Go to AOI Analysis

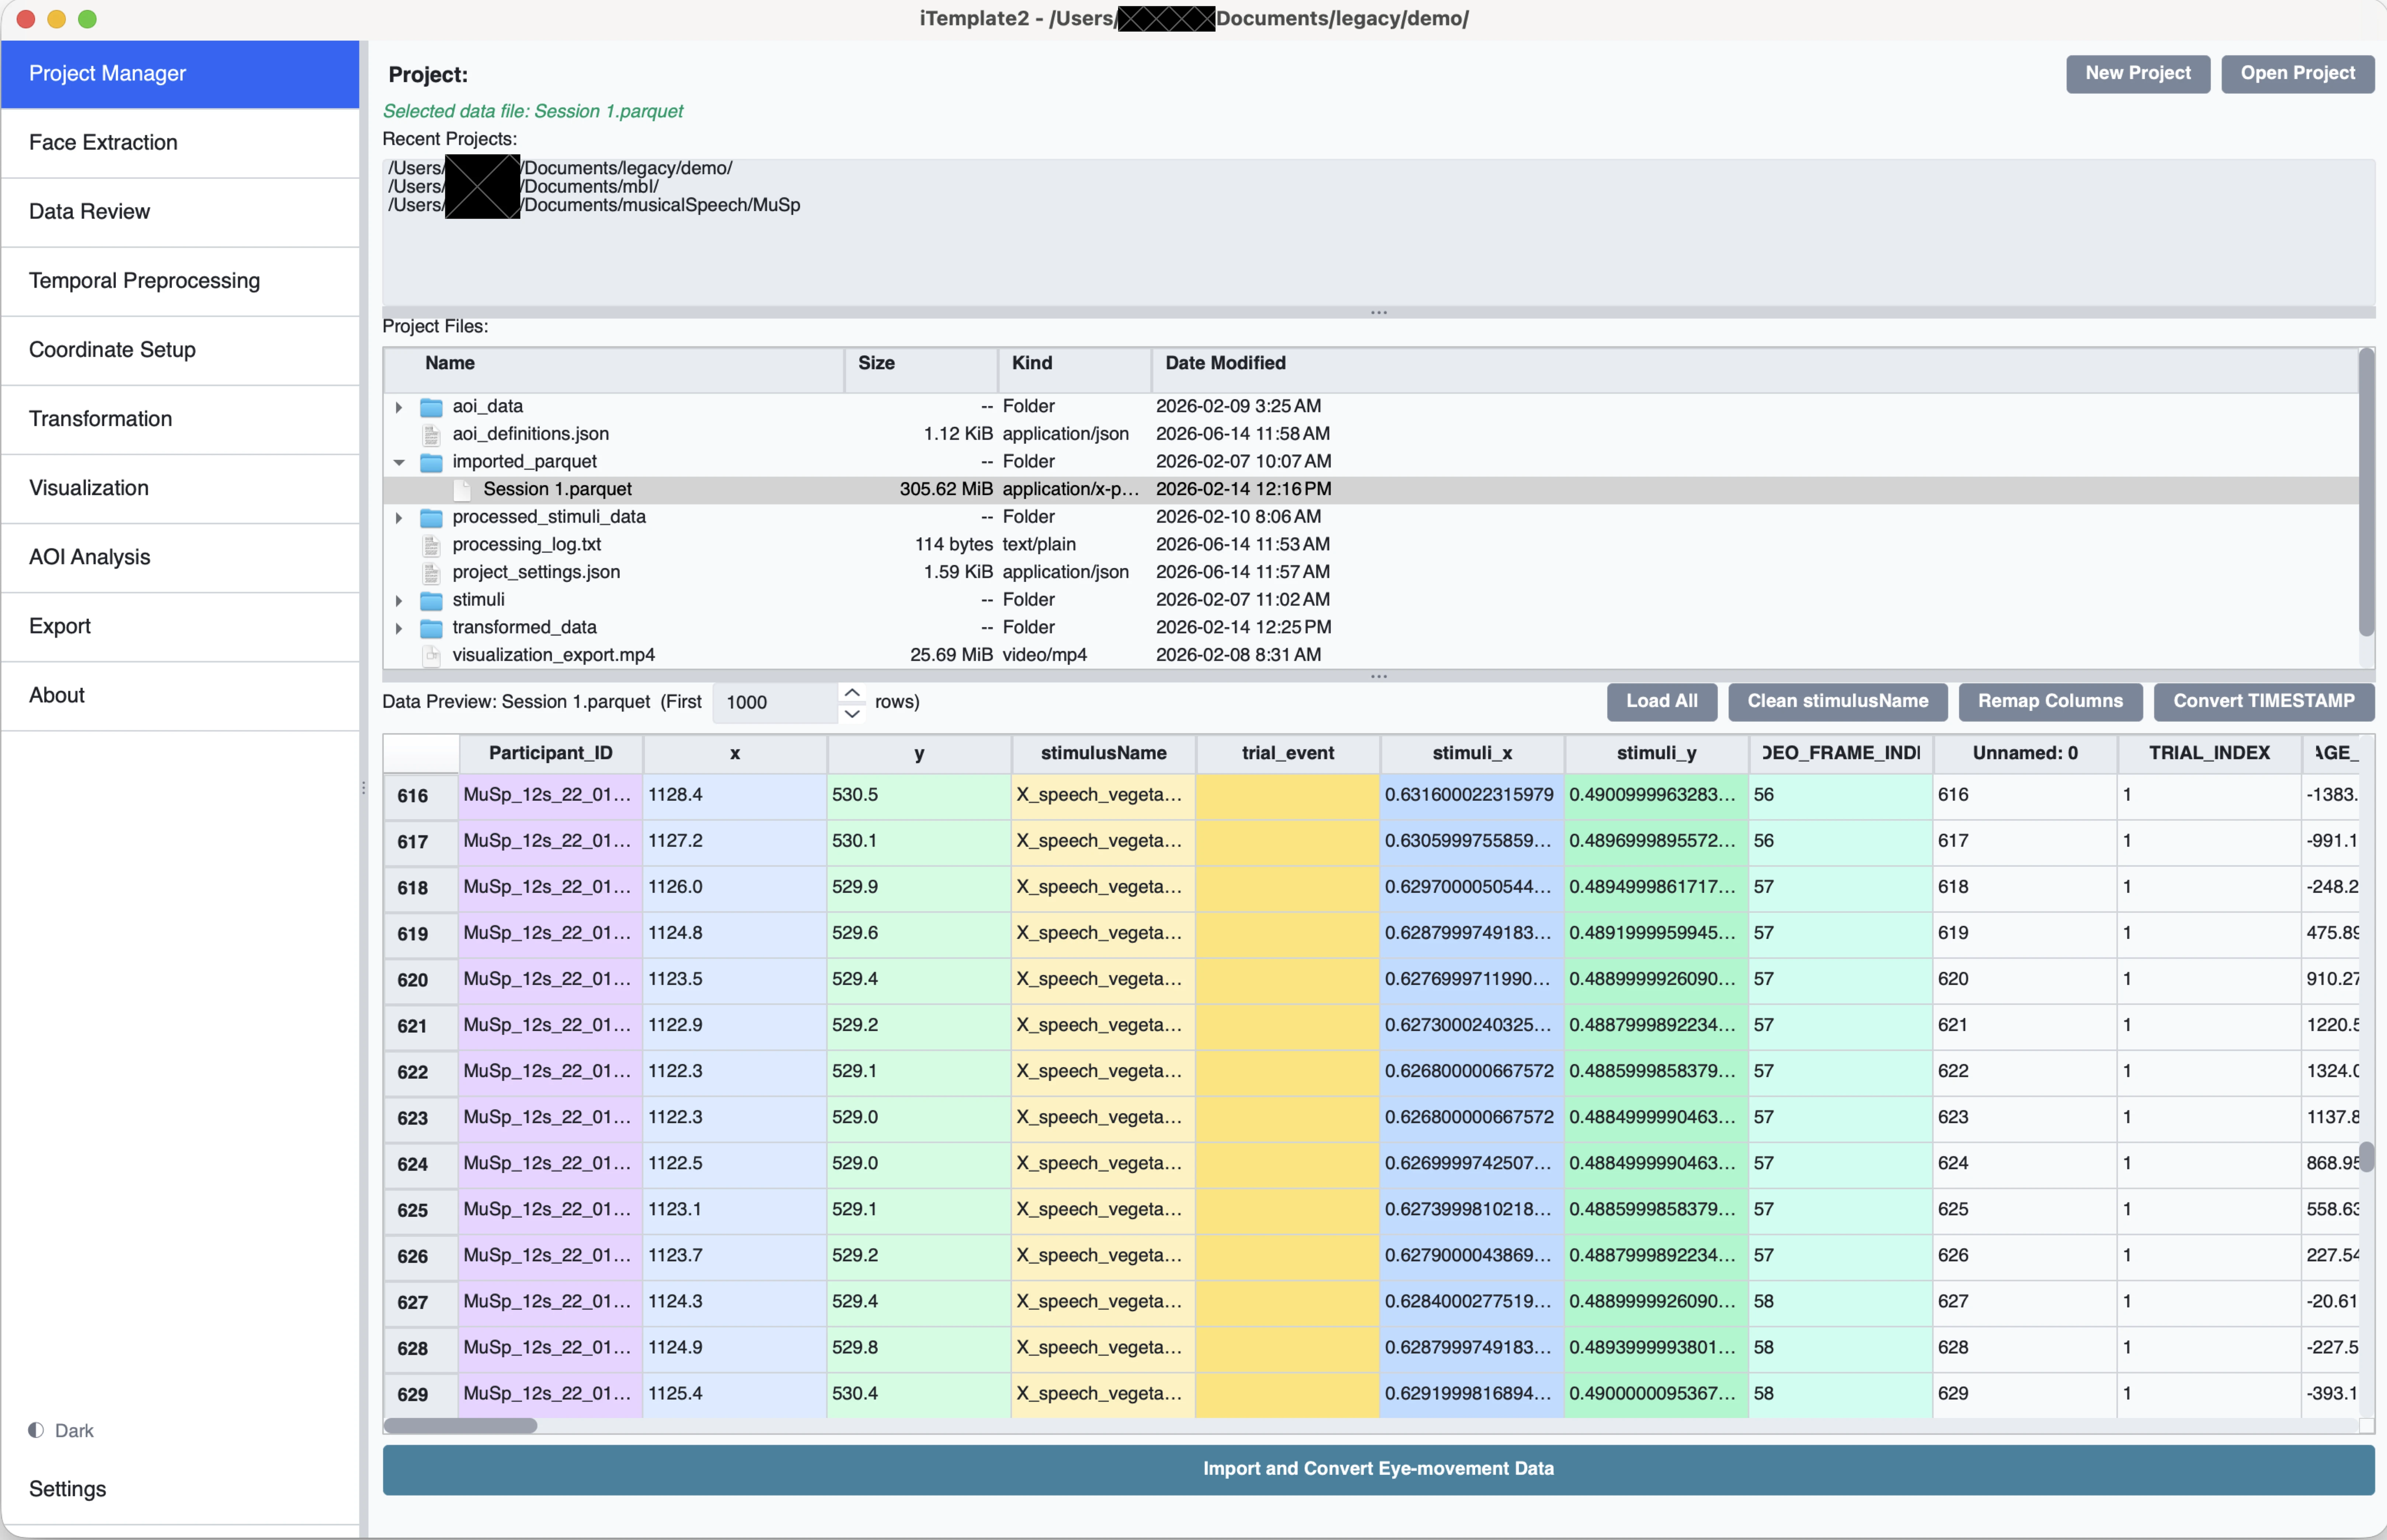pyautogui.click(x=180, y=557)
